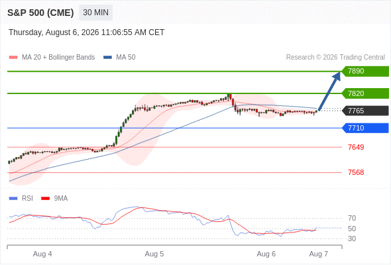Click the 7765 current price tag
This screenshot has height=265, width=391.
[x=365, y=111]
